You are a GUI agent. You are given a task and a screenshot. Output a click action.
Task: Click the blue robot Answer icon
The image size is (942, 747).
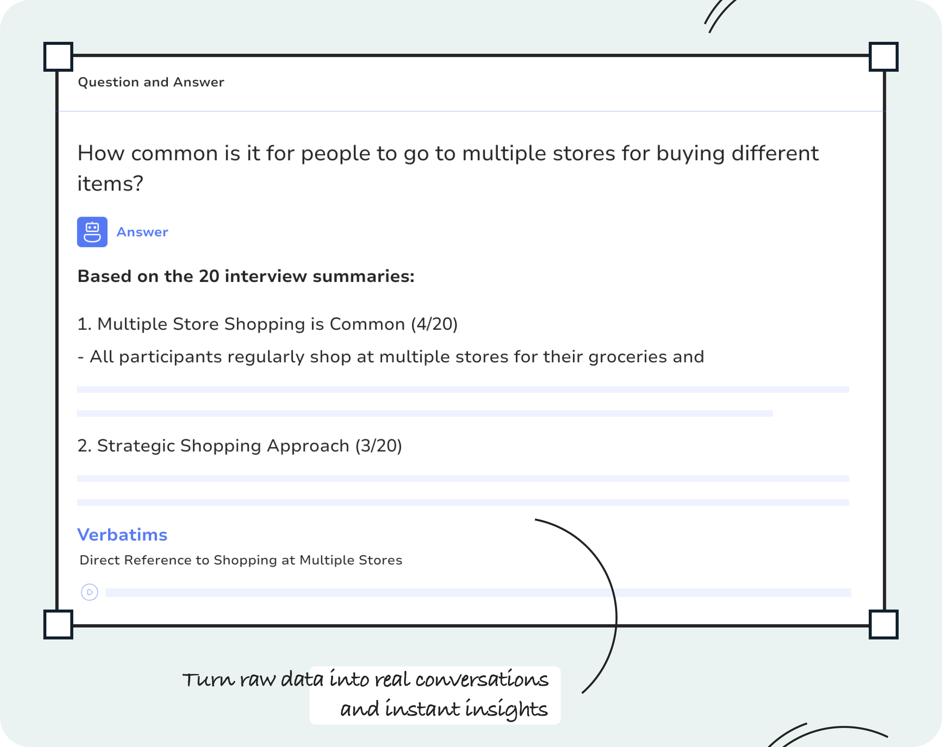coord(92,232)
